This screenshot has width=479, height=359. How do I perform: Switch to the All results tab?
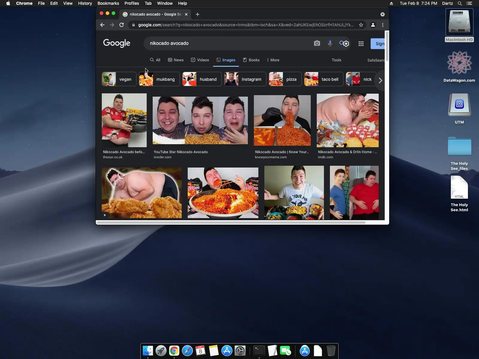point(155,60)
